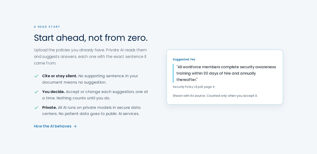Click the Start ahead, not from zero heading
The image size is (317, 154).
pos(91,38)
